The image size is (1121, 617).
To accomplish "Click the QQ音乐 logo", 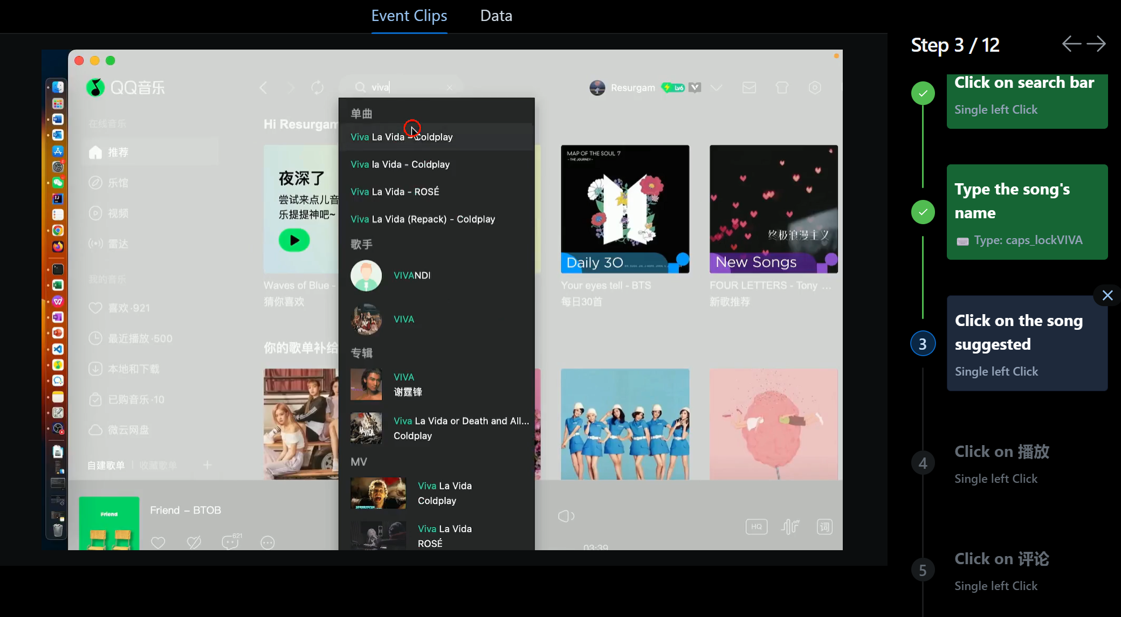I will (125, 87).
